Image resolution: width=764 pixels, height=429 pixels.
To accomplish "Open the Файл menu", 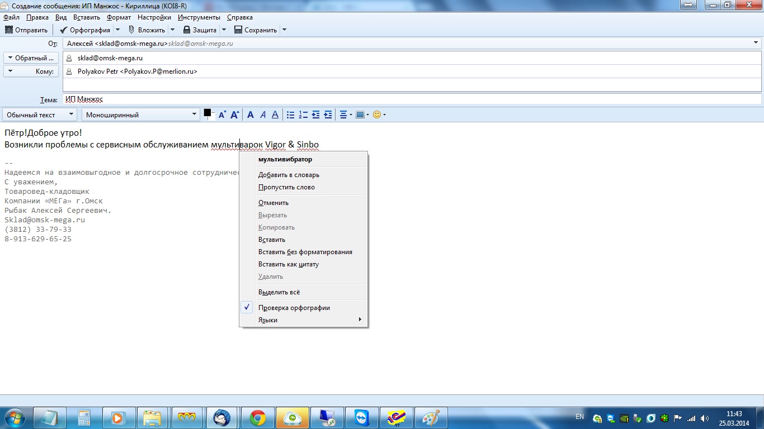I will pos(12,17).
